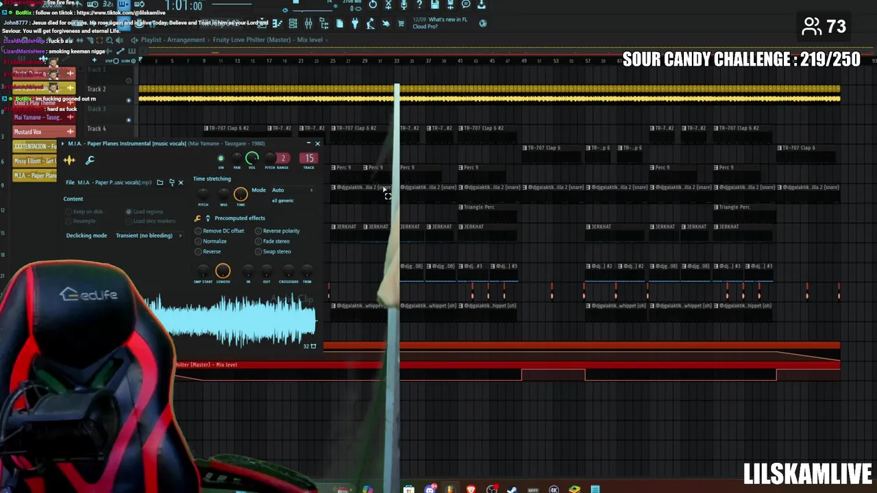Click the LENGTH knob
877x493 pixels.
(223, 271)
